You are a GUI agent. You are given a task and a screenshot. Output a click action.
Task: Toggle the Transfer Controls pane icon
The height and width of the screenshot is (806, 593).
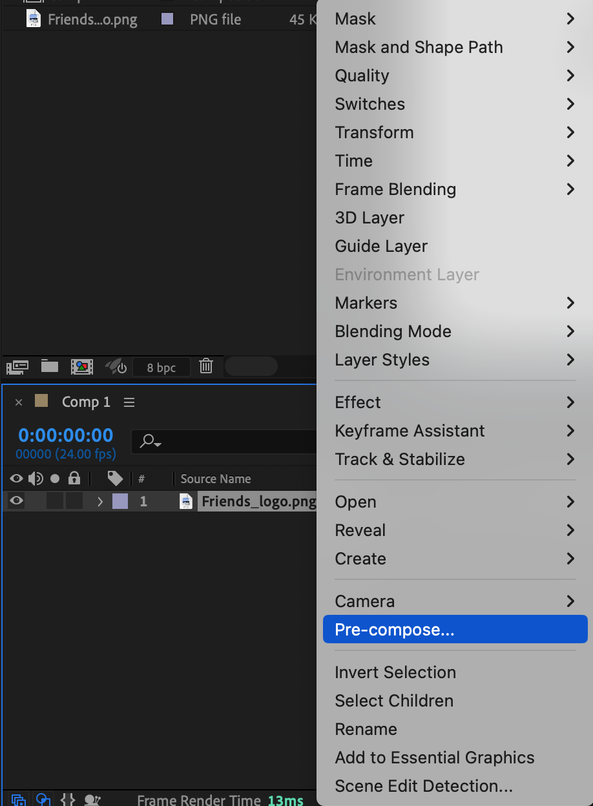tap(43, 800)
